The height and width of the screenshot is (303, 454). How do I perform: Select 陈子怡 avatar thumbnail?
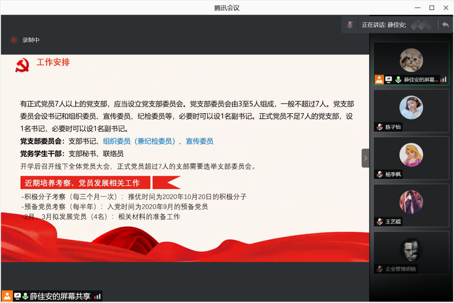pyautogui.click(x=411, y=108)
